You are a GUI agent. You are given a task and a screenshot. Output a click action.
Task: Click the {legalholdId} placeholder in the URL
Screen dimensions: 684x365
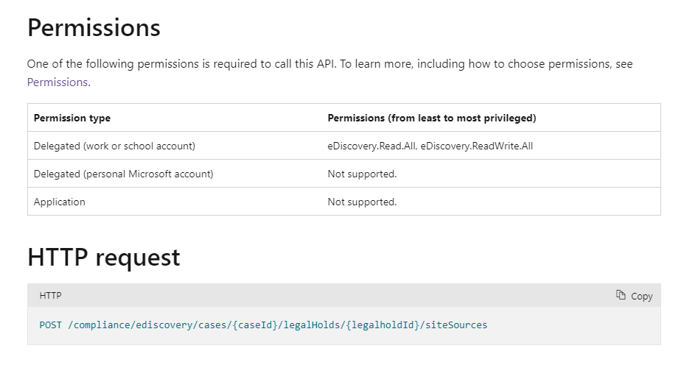click(x=383, y=325)
